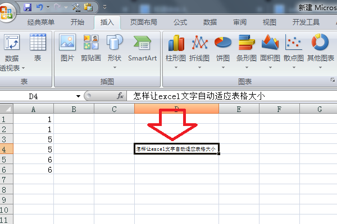Insert a 散点图 scatter chart
337x224 pixels.
[x=294, y=48]
